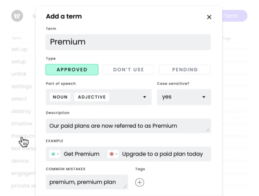Open the Part of speech dropdown

144,97
